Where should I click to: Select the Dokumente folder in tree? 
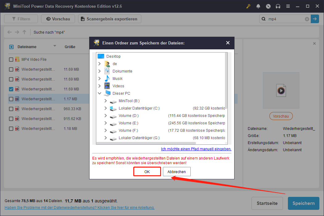(122, 71)
